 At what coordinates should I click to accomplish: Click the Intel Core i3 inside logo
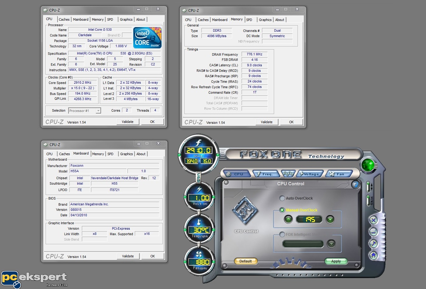148,38
